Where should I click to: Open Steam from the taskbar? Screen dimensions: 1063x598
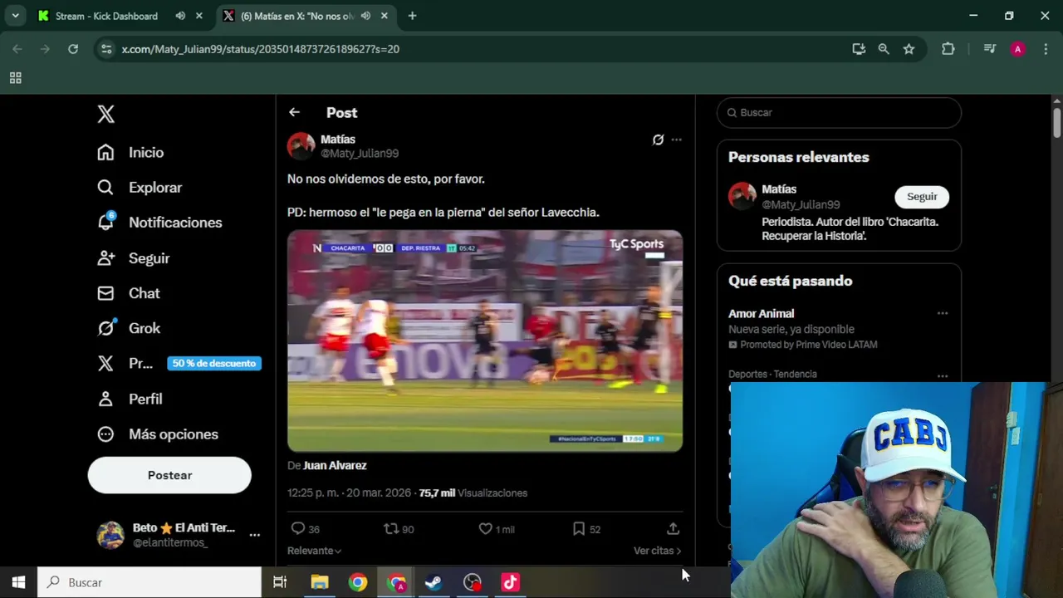point(434,582)
